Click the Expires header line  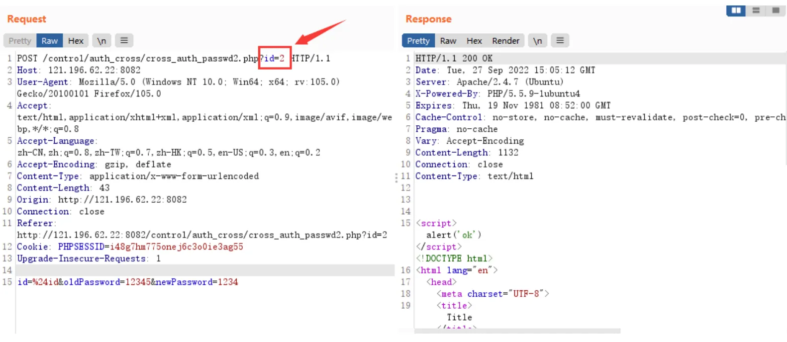click(x=513, y=105)
